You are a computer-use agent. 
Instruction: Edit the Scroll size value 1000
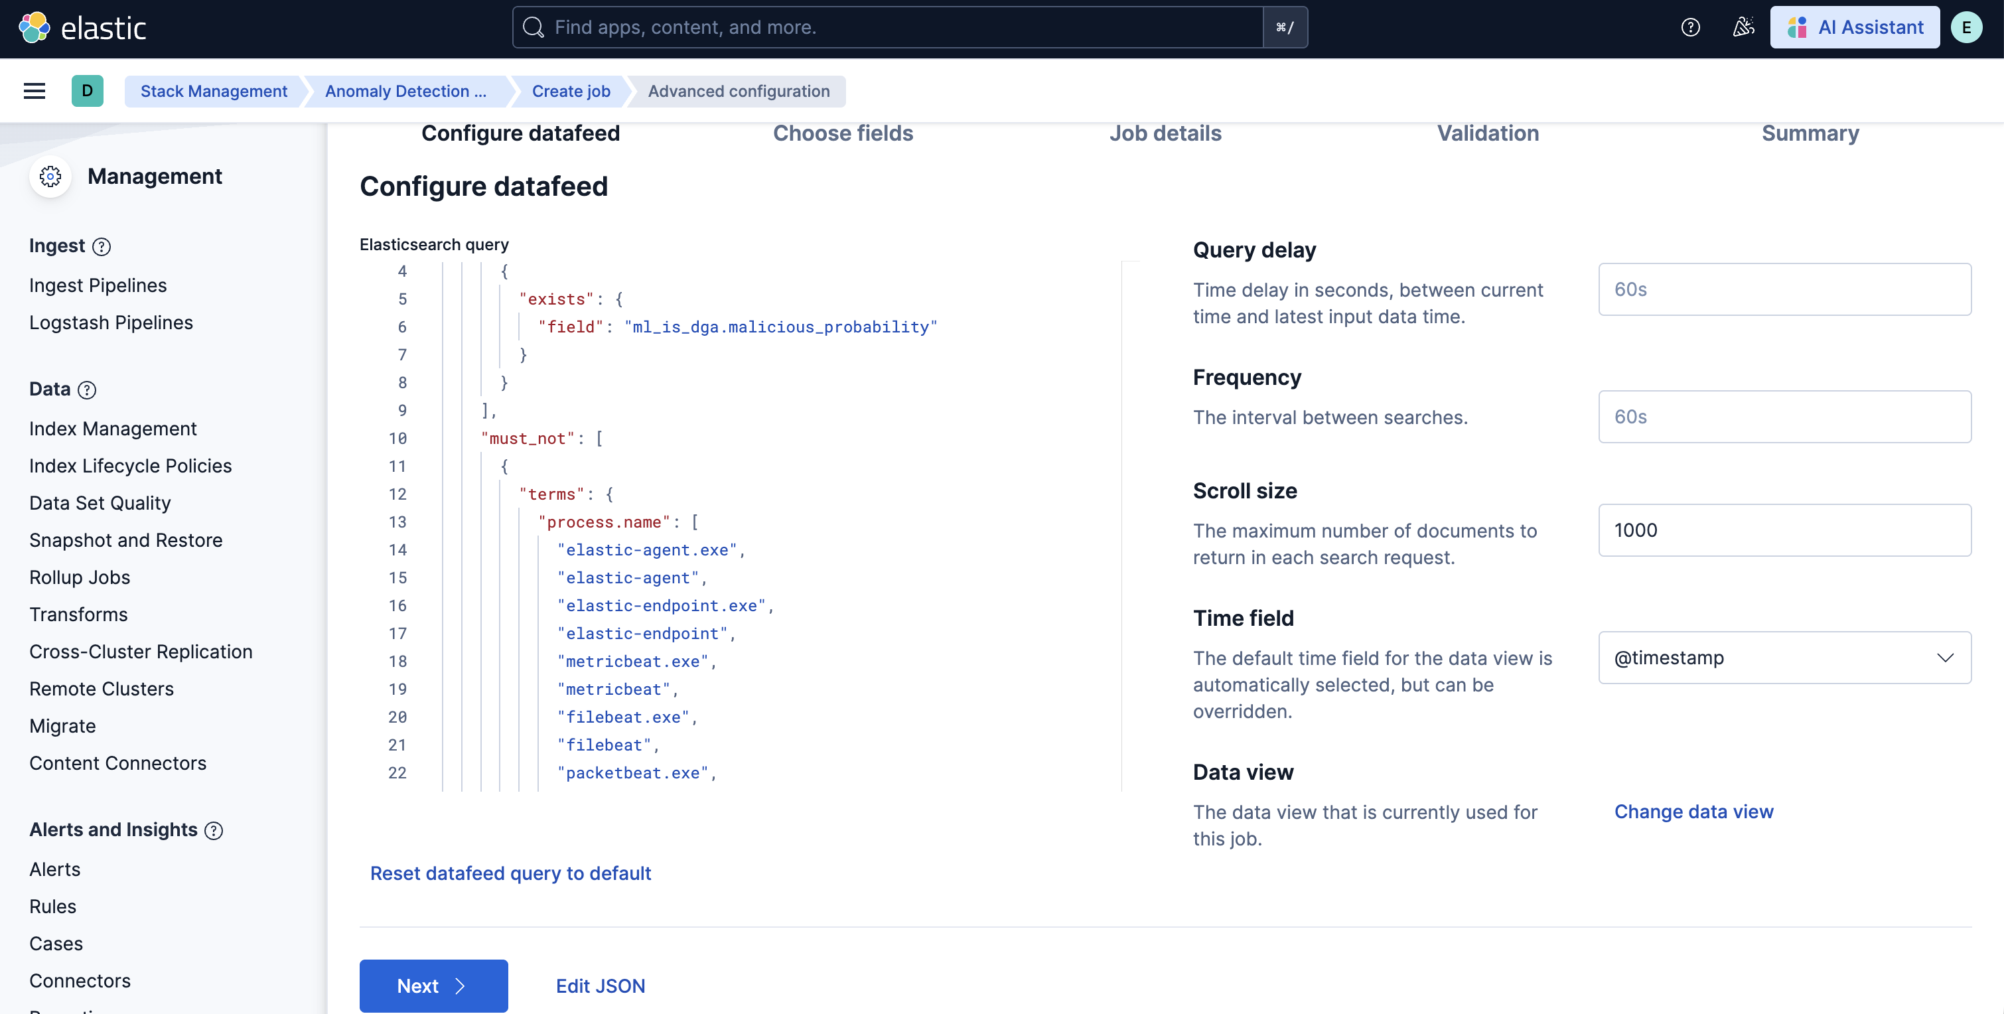[1784, 530]
